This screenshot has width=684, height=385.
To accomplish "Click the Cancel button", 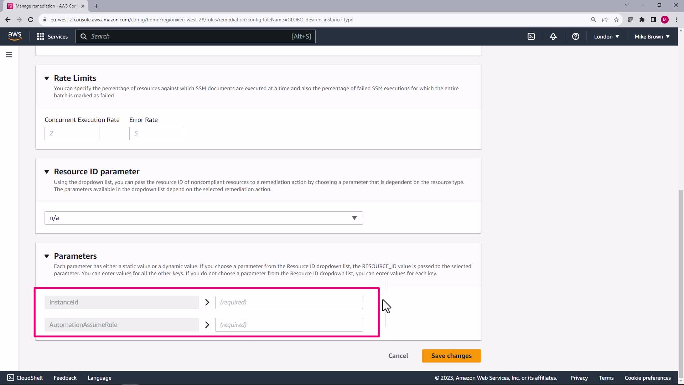I will [x=398, y=356].
